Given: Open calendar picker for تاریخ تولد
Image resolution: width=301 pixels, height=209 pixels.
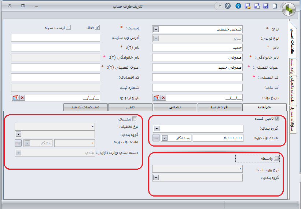Looking at the screenshot, I should [157, 98].
